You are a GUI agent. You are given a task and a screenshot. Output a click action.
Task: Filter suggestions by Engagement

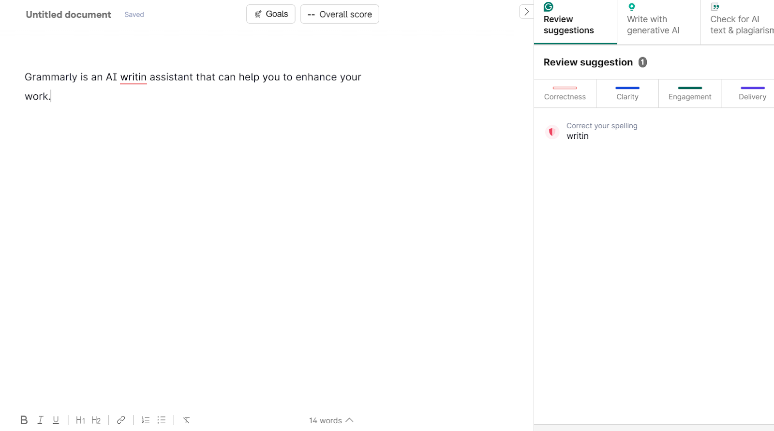click(x=690, y=93)
